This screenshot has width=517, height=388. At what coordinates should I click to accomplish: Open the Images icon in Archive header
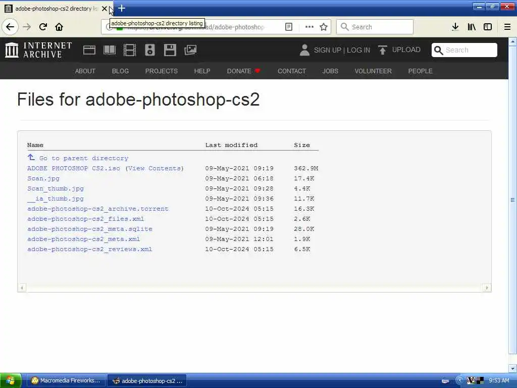point(190,50)
